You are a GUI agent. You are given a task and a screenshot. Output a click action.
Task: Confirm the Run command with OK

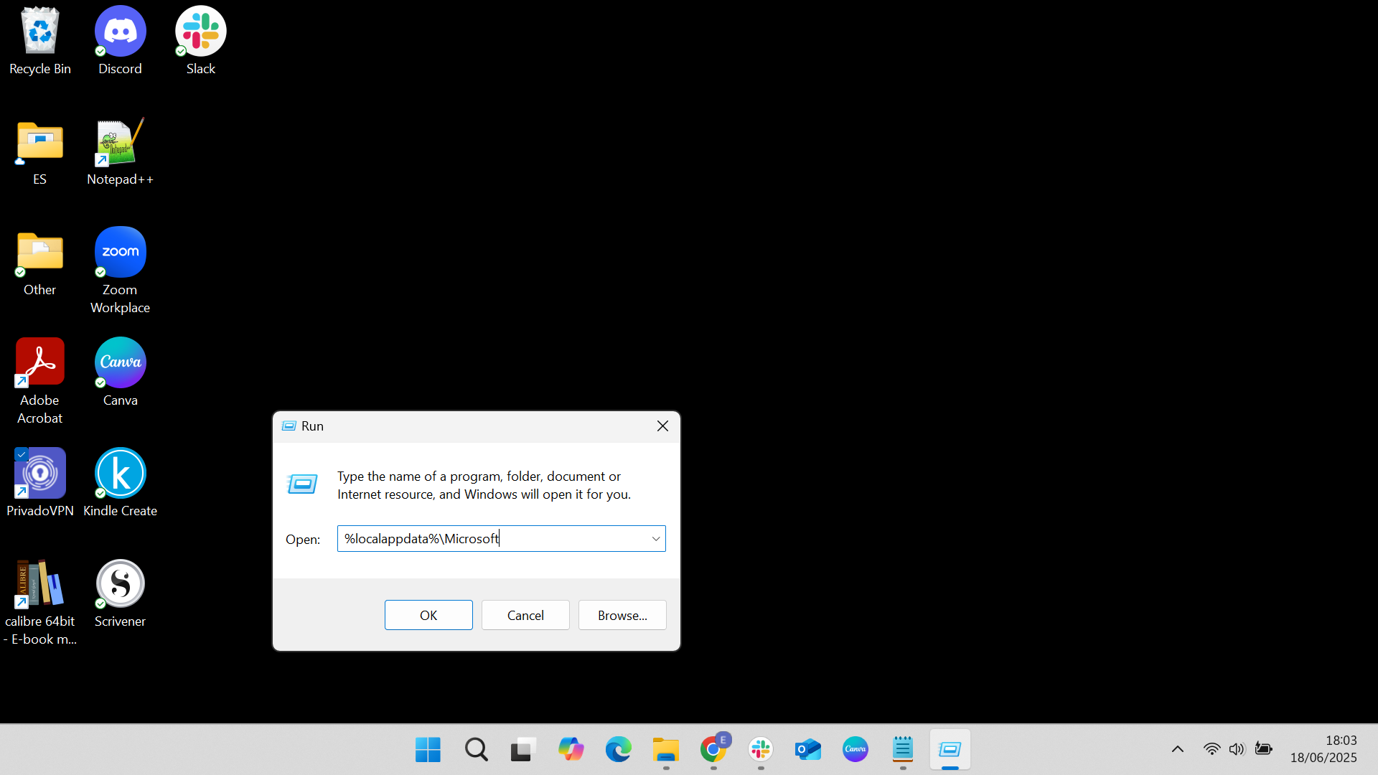(x=428, y=615)
